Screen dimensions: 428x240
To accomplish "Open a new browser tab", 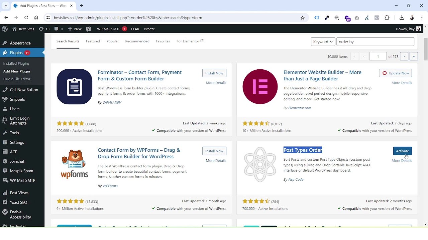I will pos(81,6).
